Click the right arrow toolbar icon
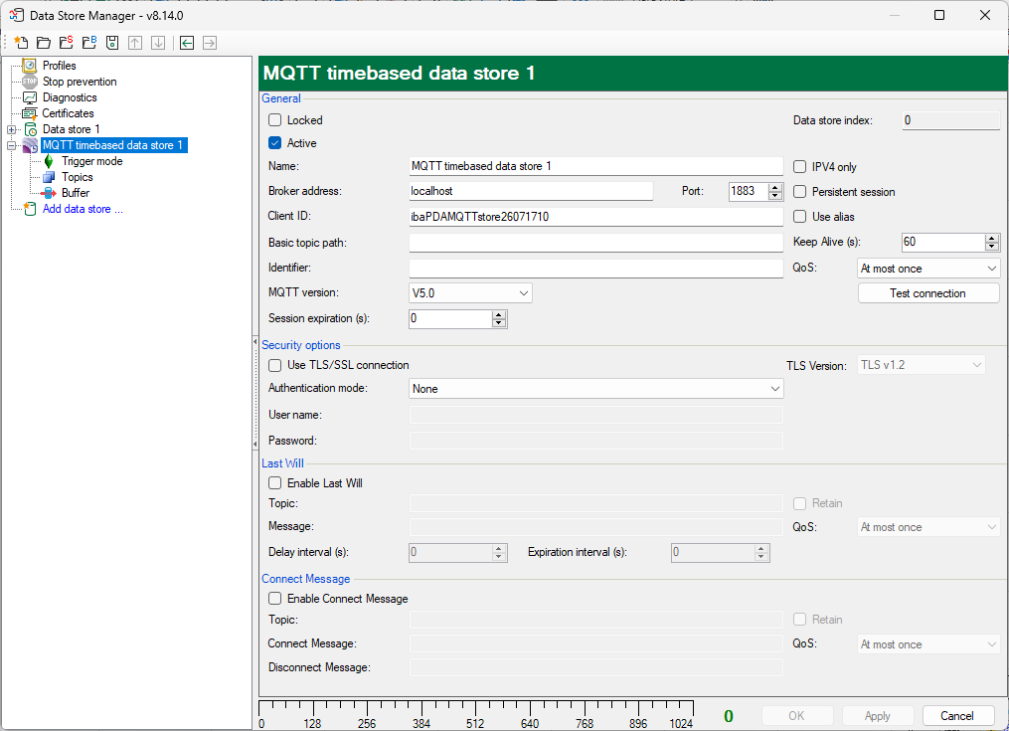1009x731 pixels. (210, 43)
